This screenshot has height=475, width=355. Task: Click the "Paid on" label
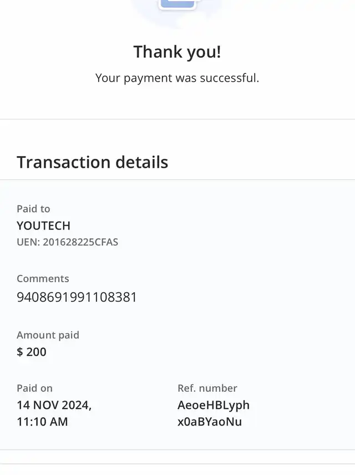pos(34,388)
